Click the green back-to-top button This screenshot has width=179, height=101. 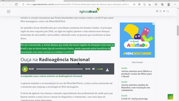click(x=170, y=97)
